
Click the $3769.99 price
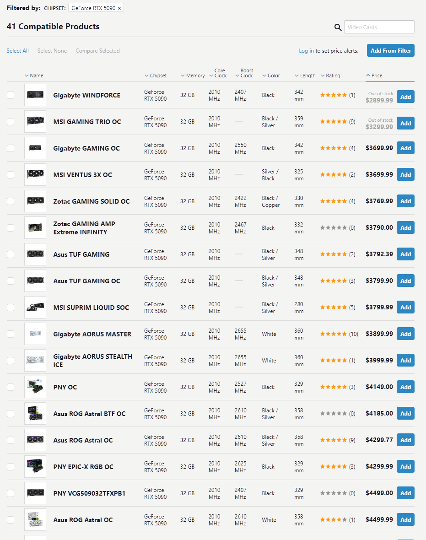379,201
